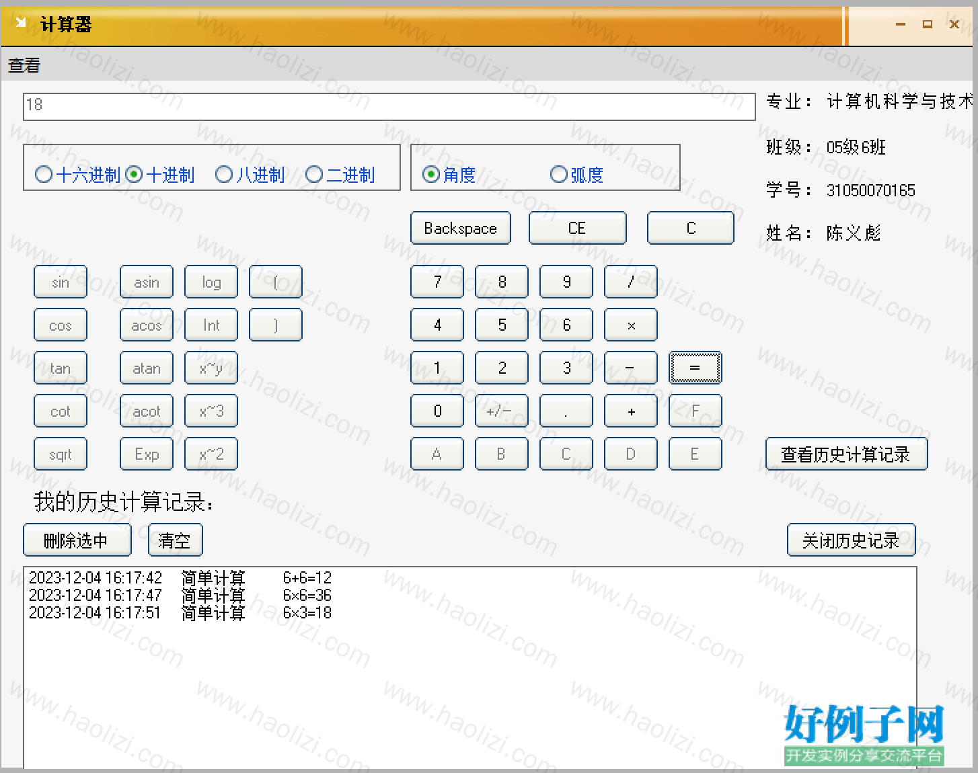Click digit 1 on the keypad

pyautogui.click(x=437, y=368)
